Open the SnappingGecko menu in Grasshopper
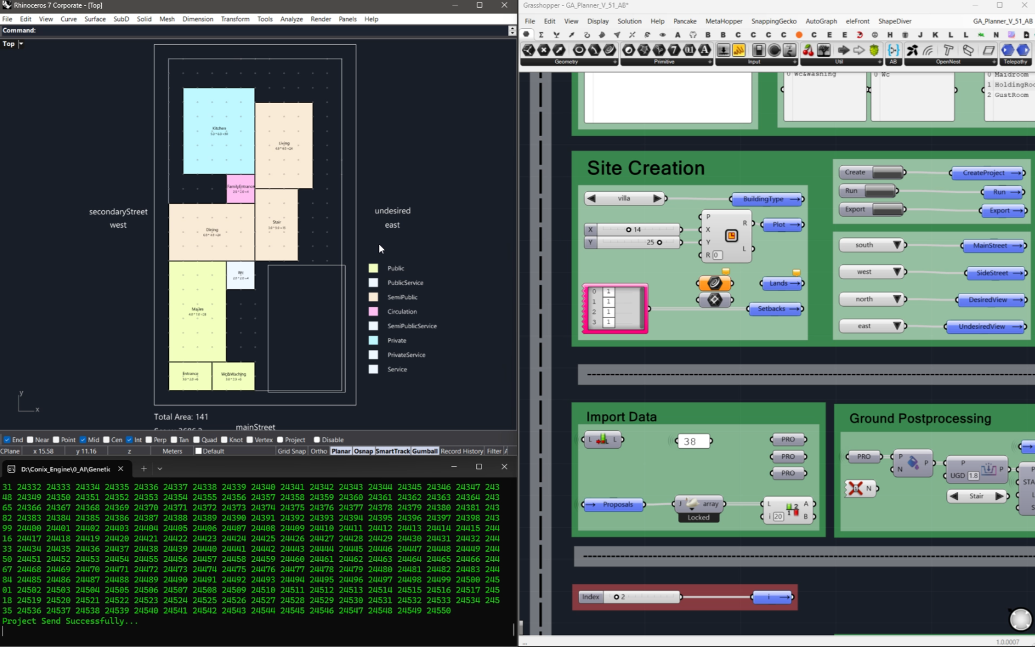Viewport: 1035px width, 647px height. [x=774, y=21]
